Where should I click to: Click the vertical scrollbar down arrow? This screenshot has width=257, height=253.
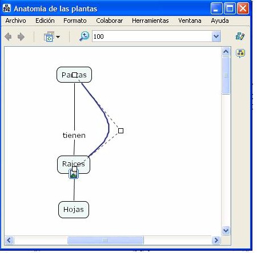point(226,231)
